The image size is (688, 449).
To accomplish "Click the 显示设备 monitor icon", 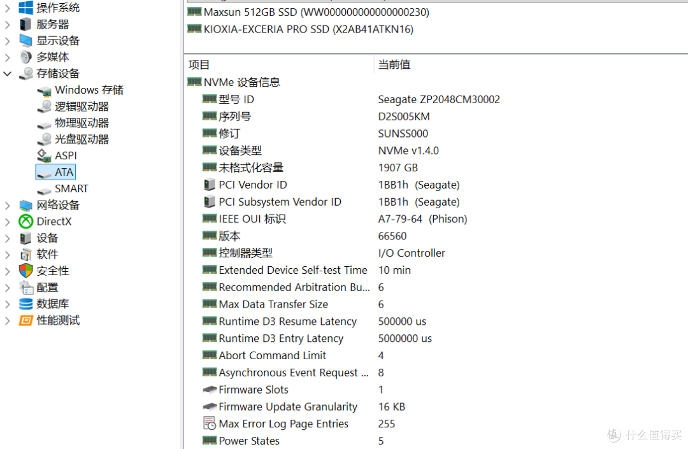I will 26,41.
